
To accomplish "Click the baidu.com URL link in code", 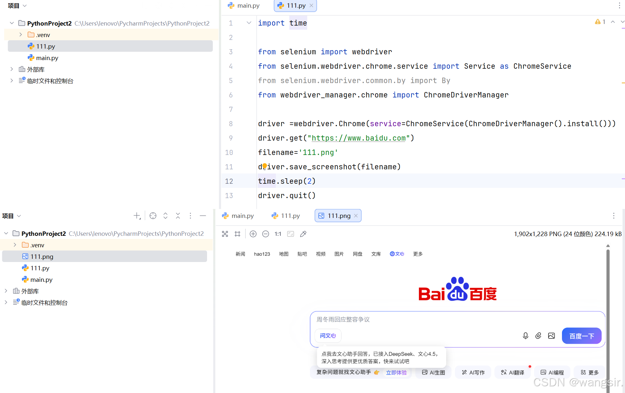I will [x=358, y=138].
